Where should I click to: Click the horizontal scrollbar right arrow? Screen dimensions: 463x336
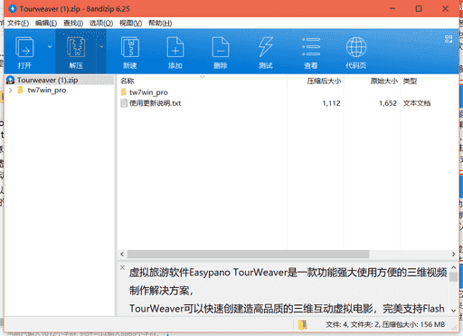click(453, 254)
